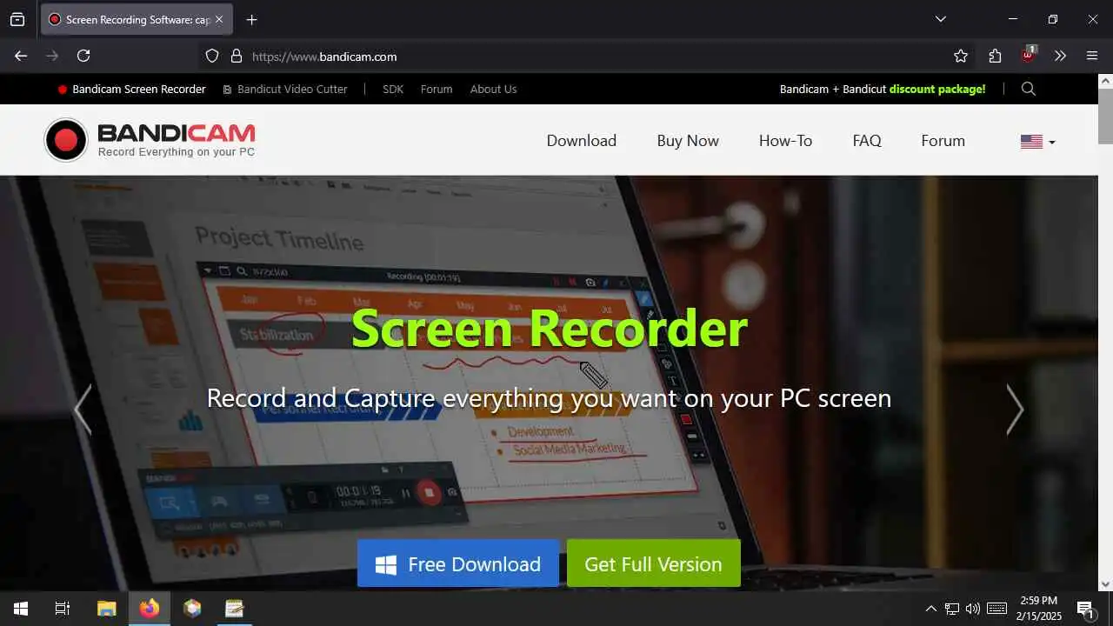This screenshot has height=626, width=1113.
Task: Click the forward navigation arrow
Action: (52, 56)
